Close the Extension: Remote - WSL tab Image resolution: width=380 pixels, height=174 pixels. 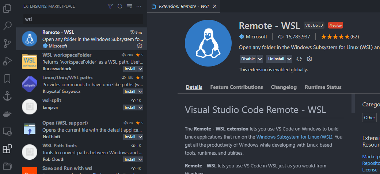pos(214,6)
